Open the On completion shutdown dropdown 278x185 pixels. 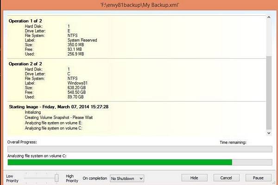click(127, 178)
